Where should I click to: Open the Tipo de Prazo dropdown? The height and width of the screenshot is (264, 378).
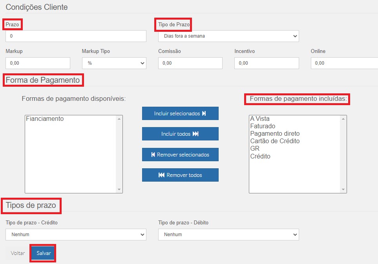(x=228, y=36)
